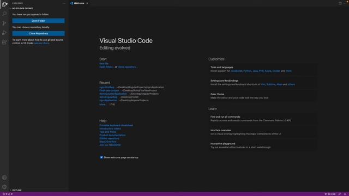Click the Explorer panel more actions ellipsis
The width and height of the screenshot is (349, 196).
[x=64, y=3]
